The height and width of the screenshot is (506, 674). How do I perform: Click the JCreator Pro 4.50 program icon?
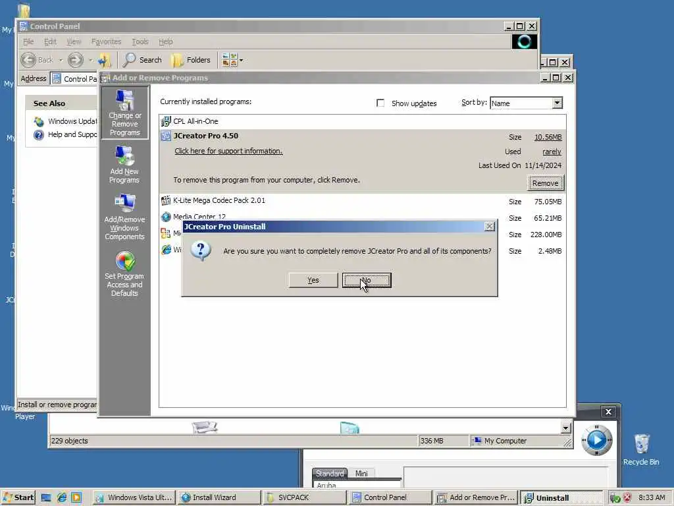pos(166,136)
